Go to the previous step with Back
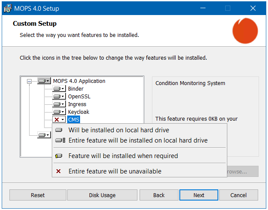This screenshot has width=268, height=210. click(x=159, y=195)
